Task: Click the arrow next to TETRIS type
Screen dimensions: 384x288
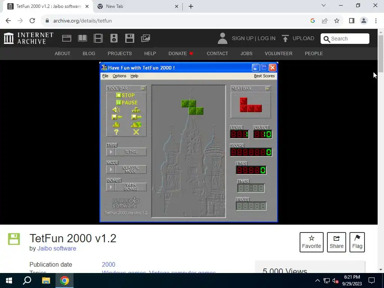Action: tap(111, 152)
